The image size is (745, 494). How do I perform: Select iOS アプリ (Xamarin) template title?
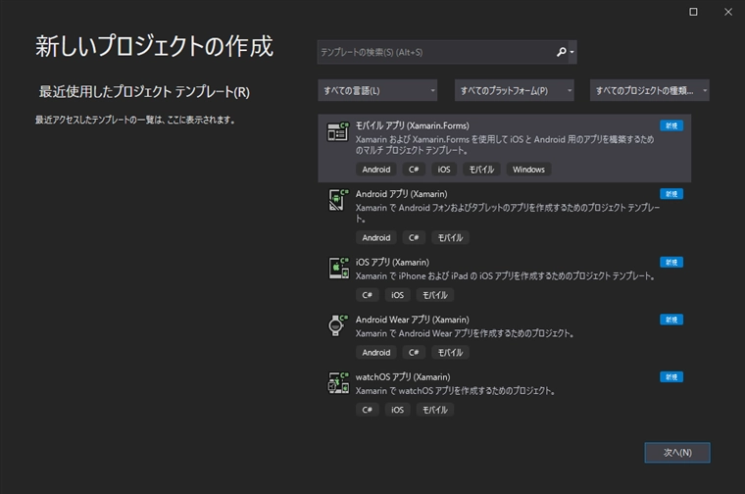pyautogui.click(x=392, y=263)
